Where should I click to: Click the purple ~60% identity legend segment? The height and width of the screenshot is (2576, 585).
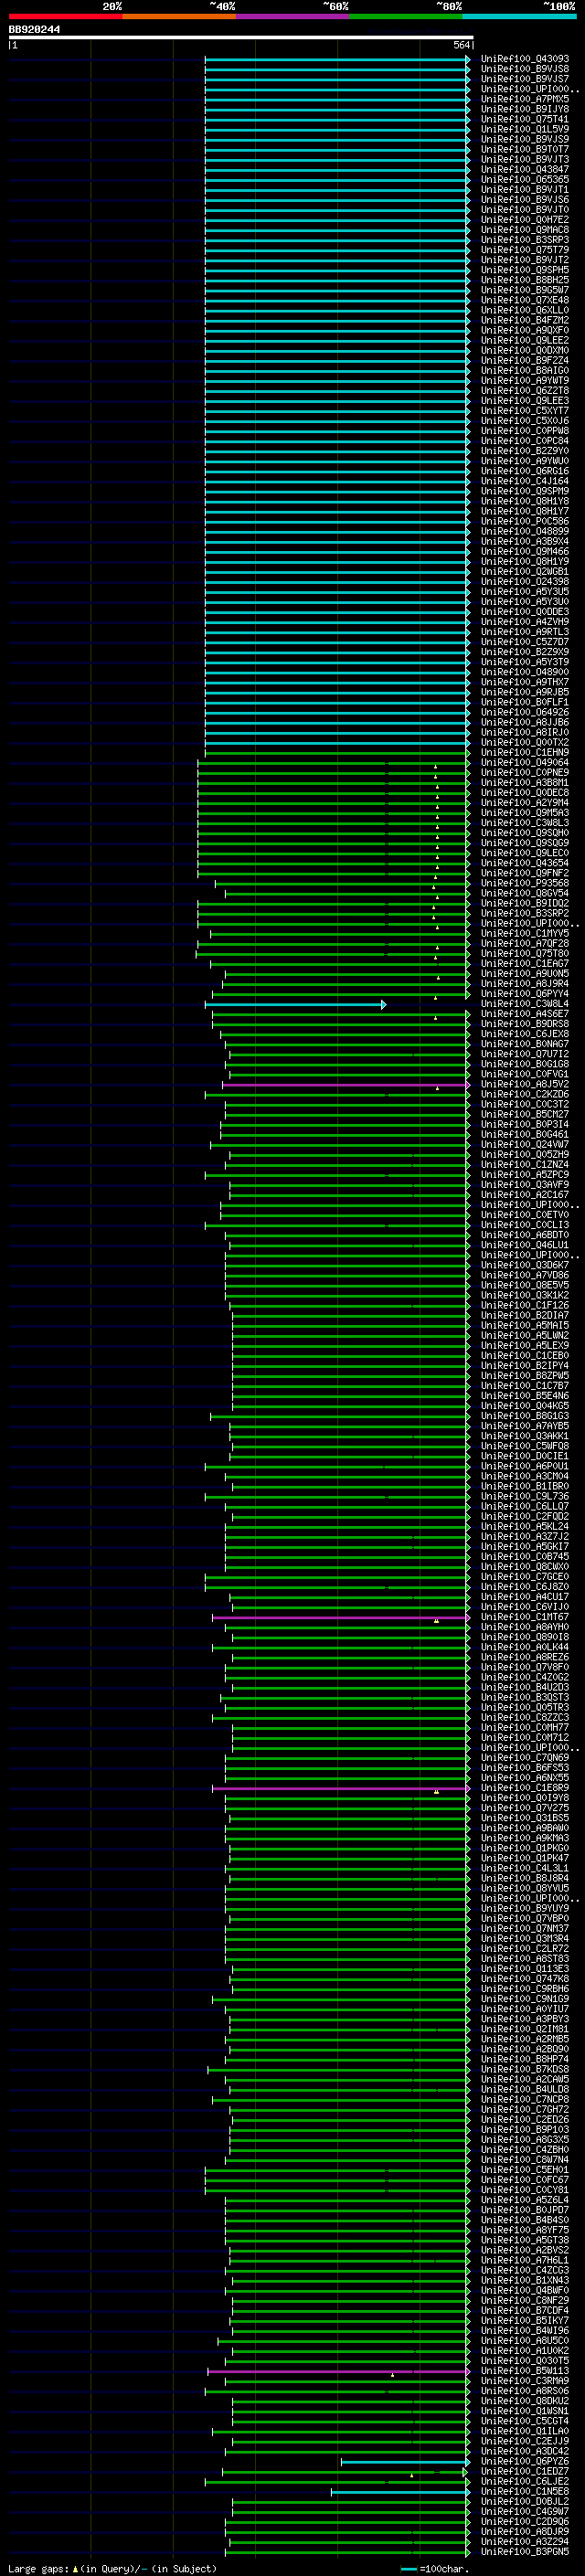(293, 16)
